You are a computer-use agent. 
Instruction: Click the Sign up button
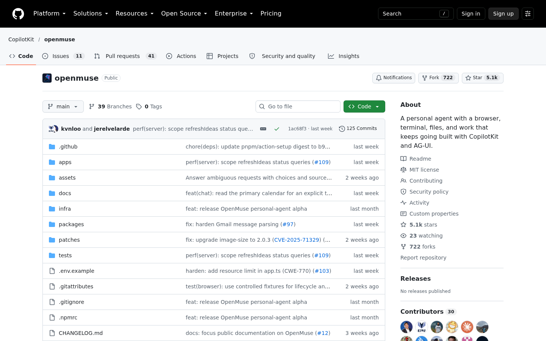click(504, 14)
